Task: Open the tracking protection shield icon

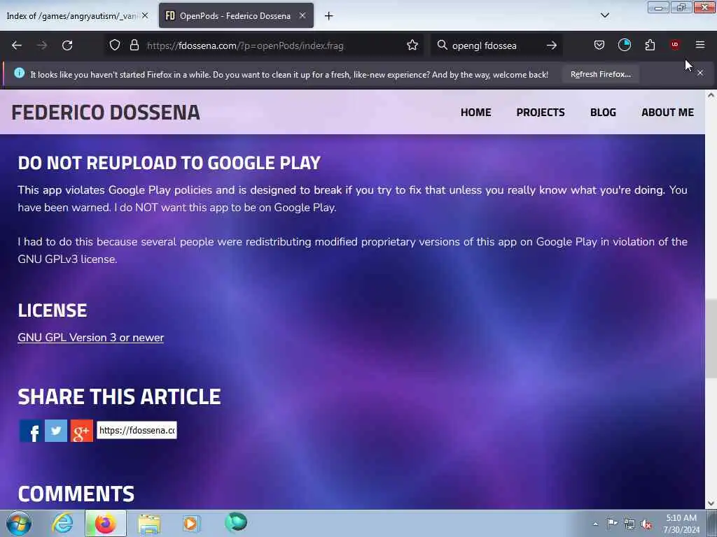Action: tap(115, 45)
